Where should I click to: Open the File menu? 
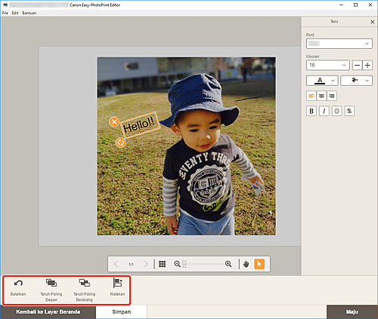[x=5, y=13]
